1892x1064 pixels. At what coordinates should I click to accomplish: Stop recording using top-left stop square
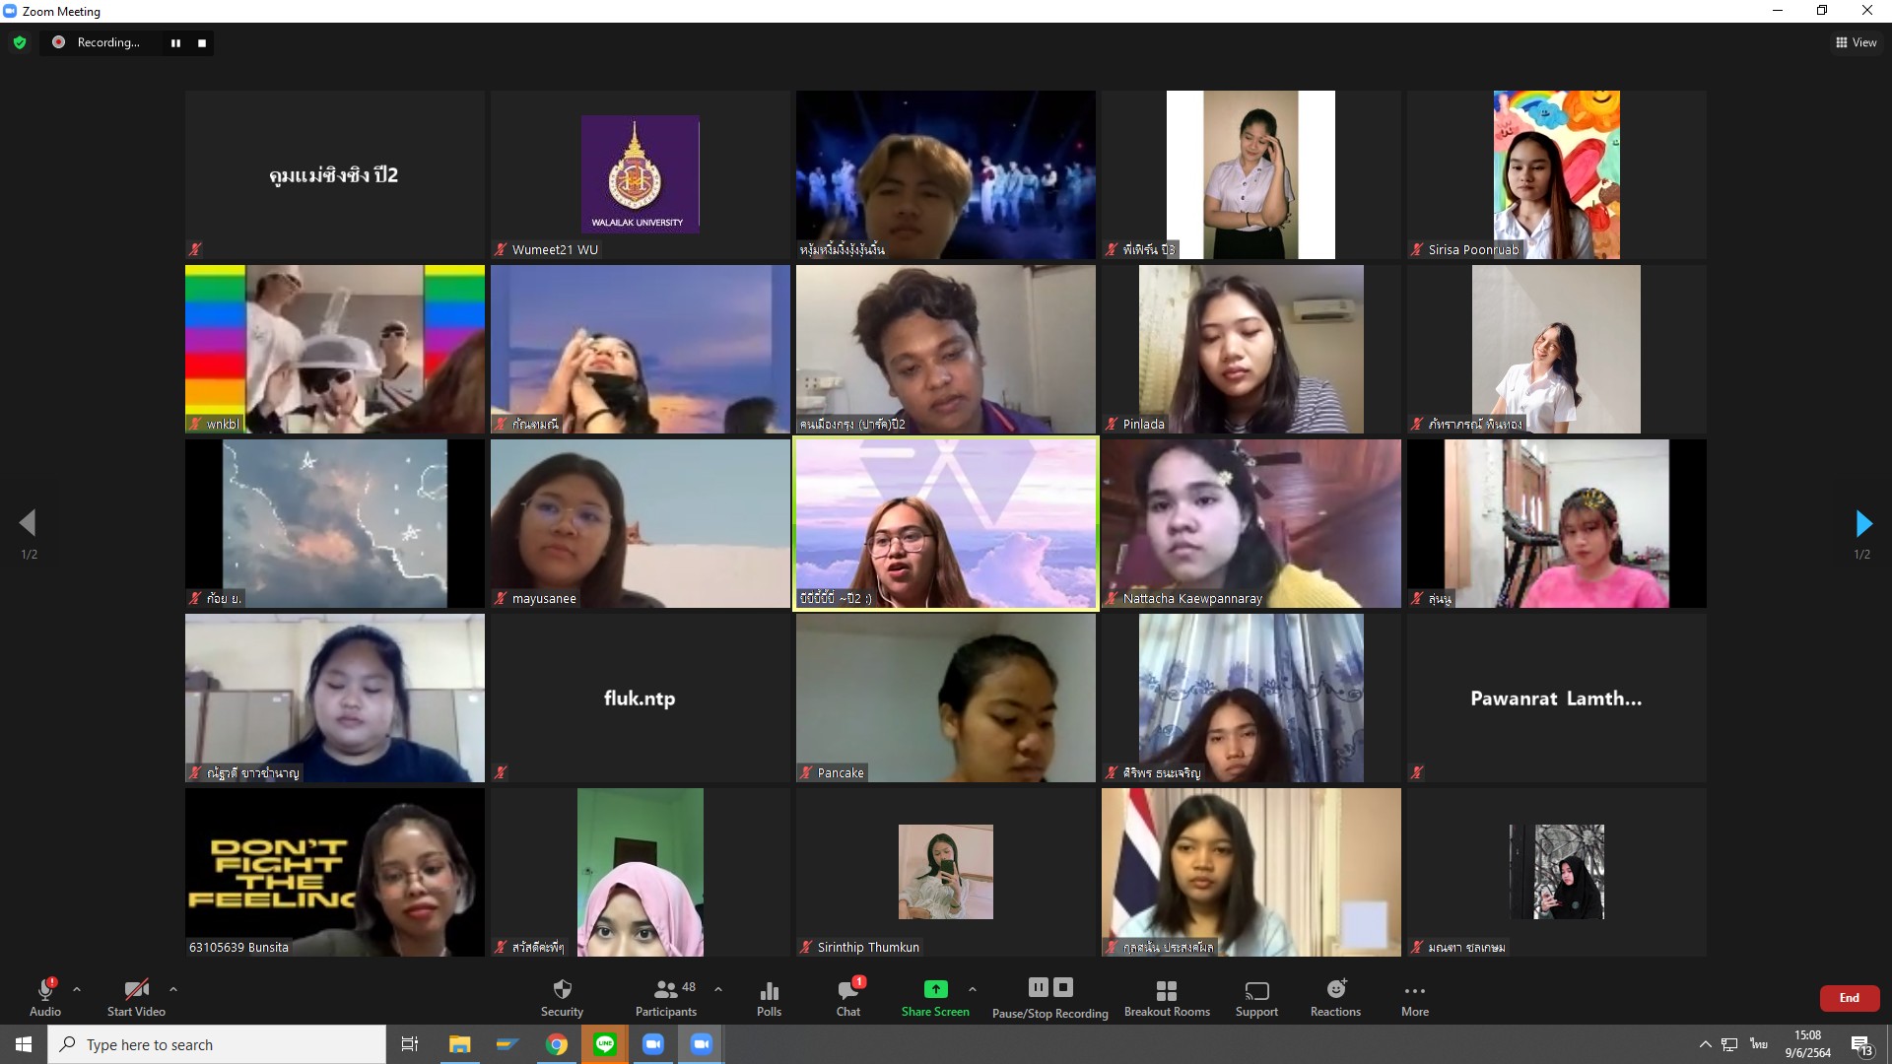pos(202,42)
